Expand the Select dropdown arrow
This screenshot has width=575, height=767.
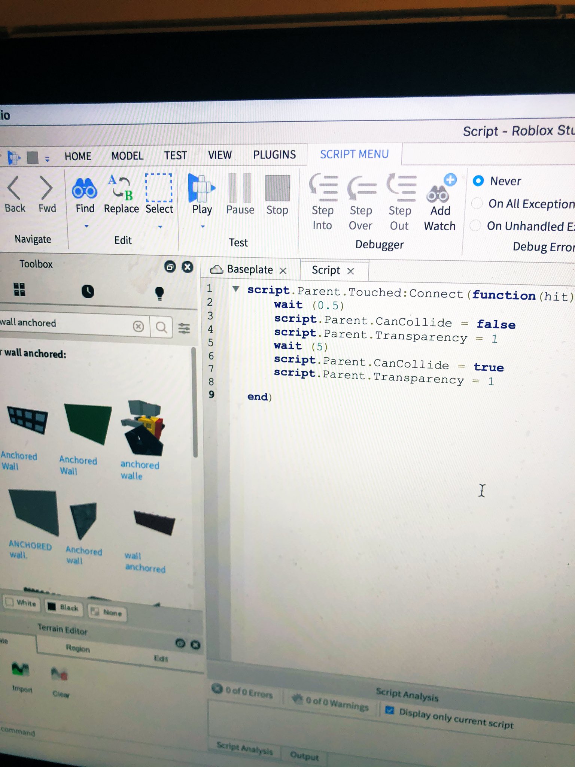160,227
